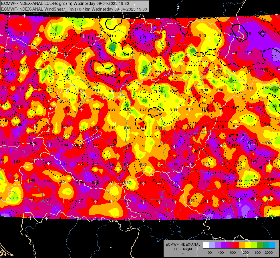
Task: Click the grid point value '1.48'
Action: [34, 126]
